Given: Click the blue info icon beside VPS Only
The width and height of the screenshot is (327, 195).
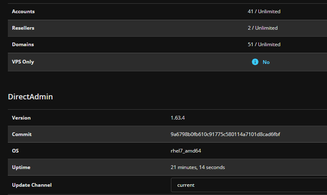Looking at the screenshot, I should pyautogui.click(x=255, y=62).
